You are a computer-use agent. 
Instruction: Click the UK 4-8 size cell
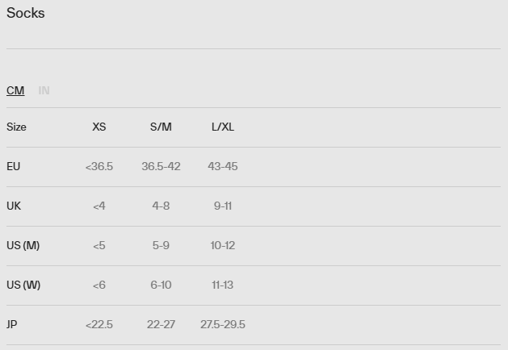tap(161, 206)
